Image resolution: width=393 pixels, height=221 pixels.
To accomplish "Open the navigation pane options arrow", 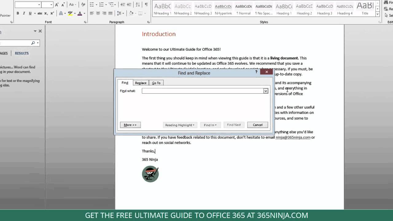I will (x=35, y=31).
